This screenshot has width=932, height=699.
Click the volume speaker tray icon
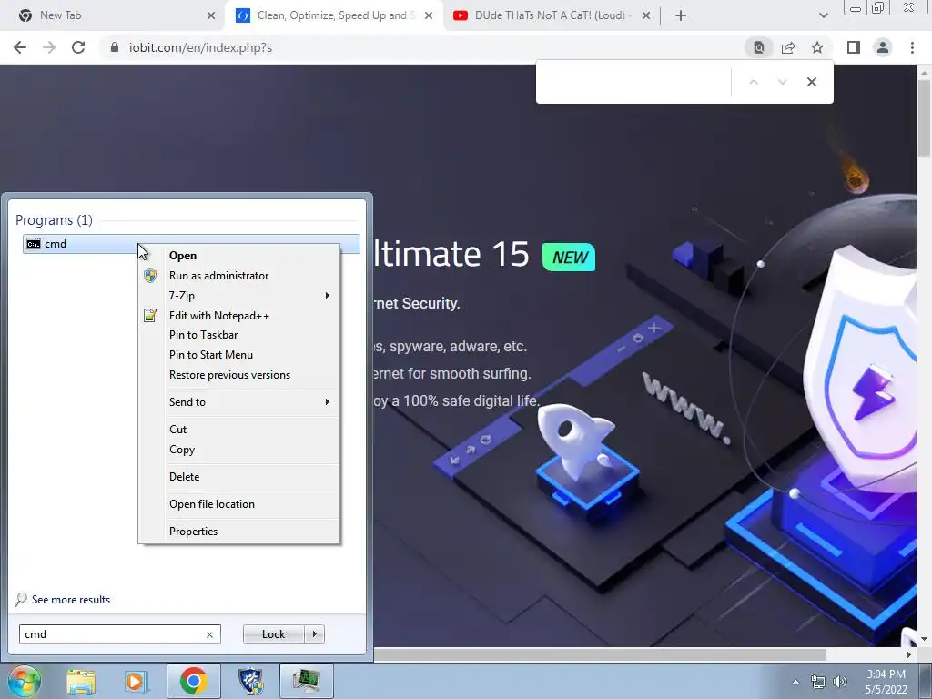coord(840,682)
